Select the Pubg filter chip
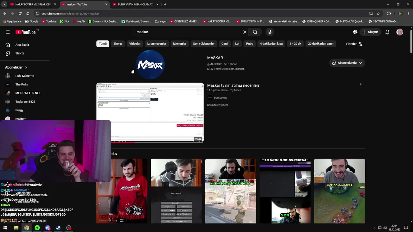 point(249,44)
